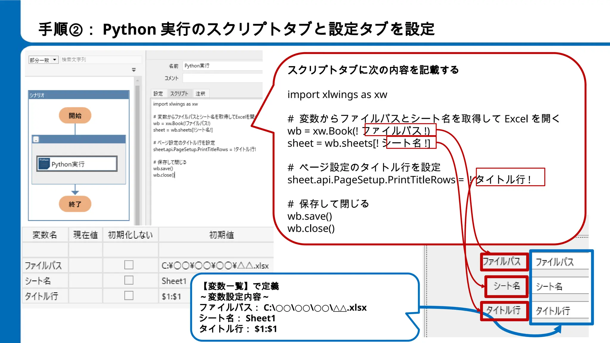Click the Sheet1 initial value cell
The width and height of the screenshot is (610, 343).
pos(175,280)
